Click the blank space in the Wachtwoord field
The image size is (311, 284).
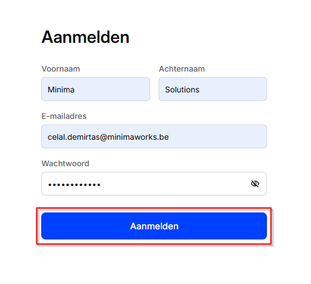[174, 184]
